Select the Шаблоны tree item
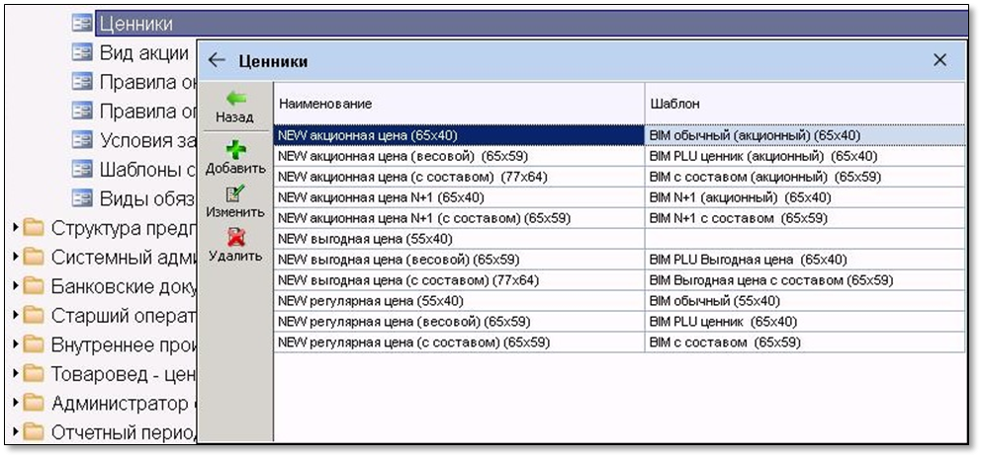The width and height of the screenshot is (982, 458). (143, 169)
